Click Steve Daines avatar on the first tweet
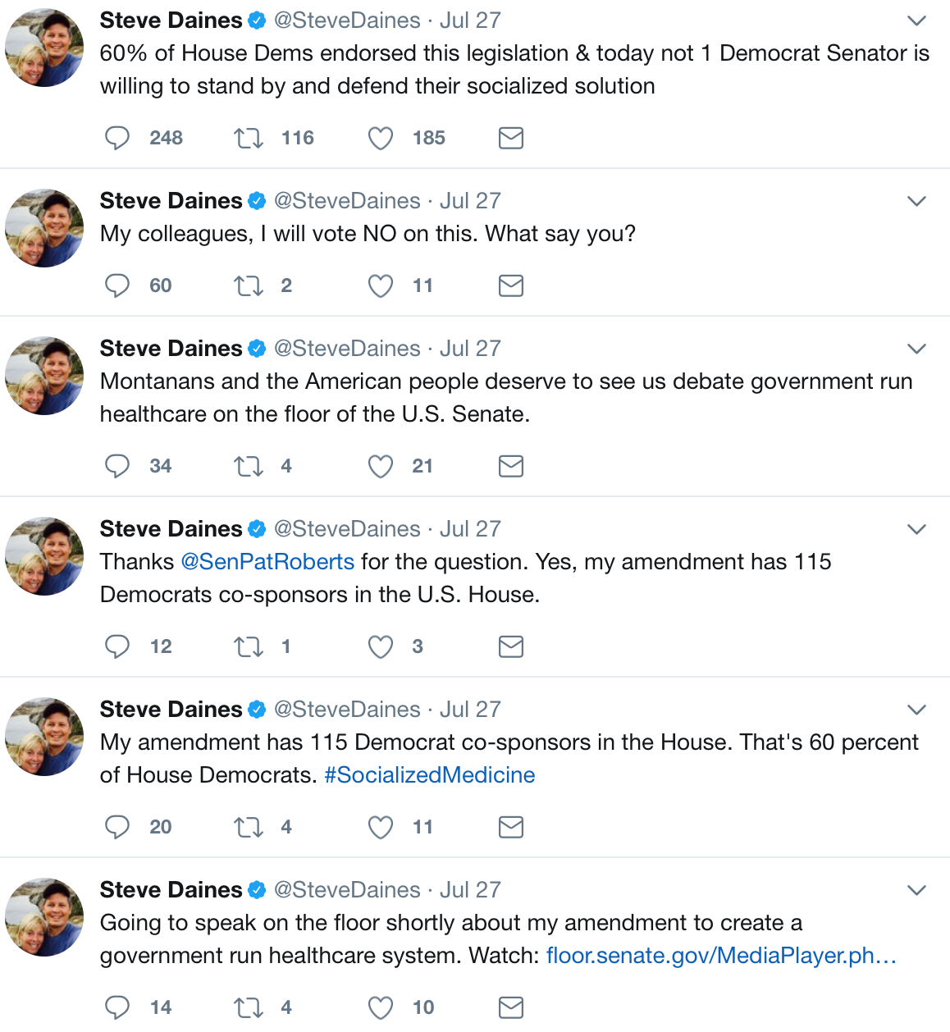This screenshot has height=1032, width=950. click(x=44, y=48)
